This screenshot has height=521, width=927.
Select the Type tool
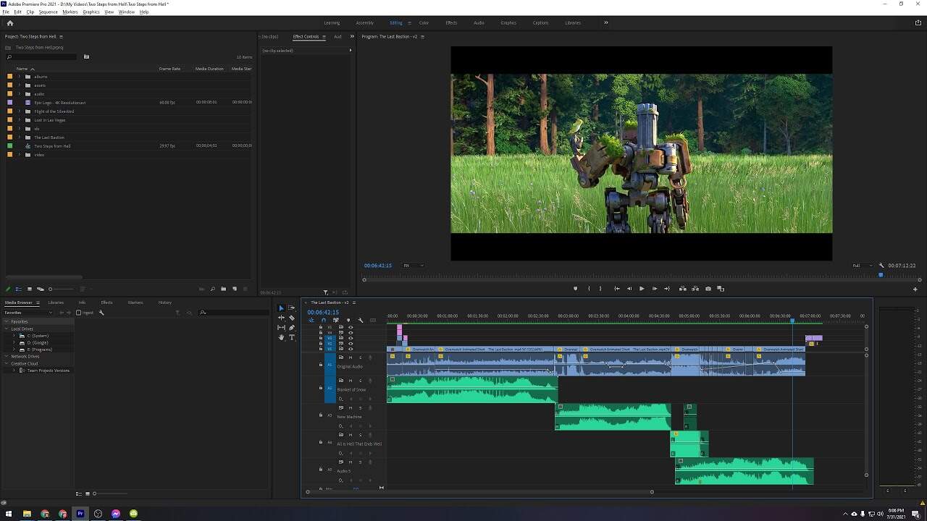coord(292,337)
